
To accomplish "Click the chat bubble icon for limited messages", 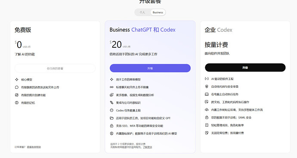I will pos(17,87).
